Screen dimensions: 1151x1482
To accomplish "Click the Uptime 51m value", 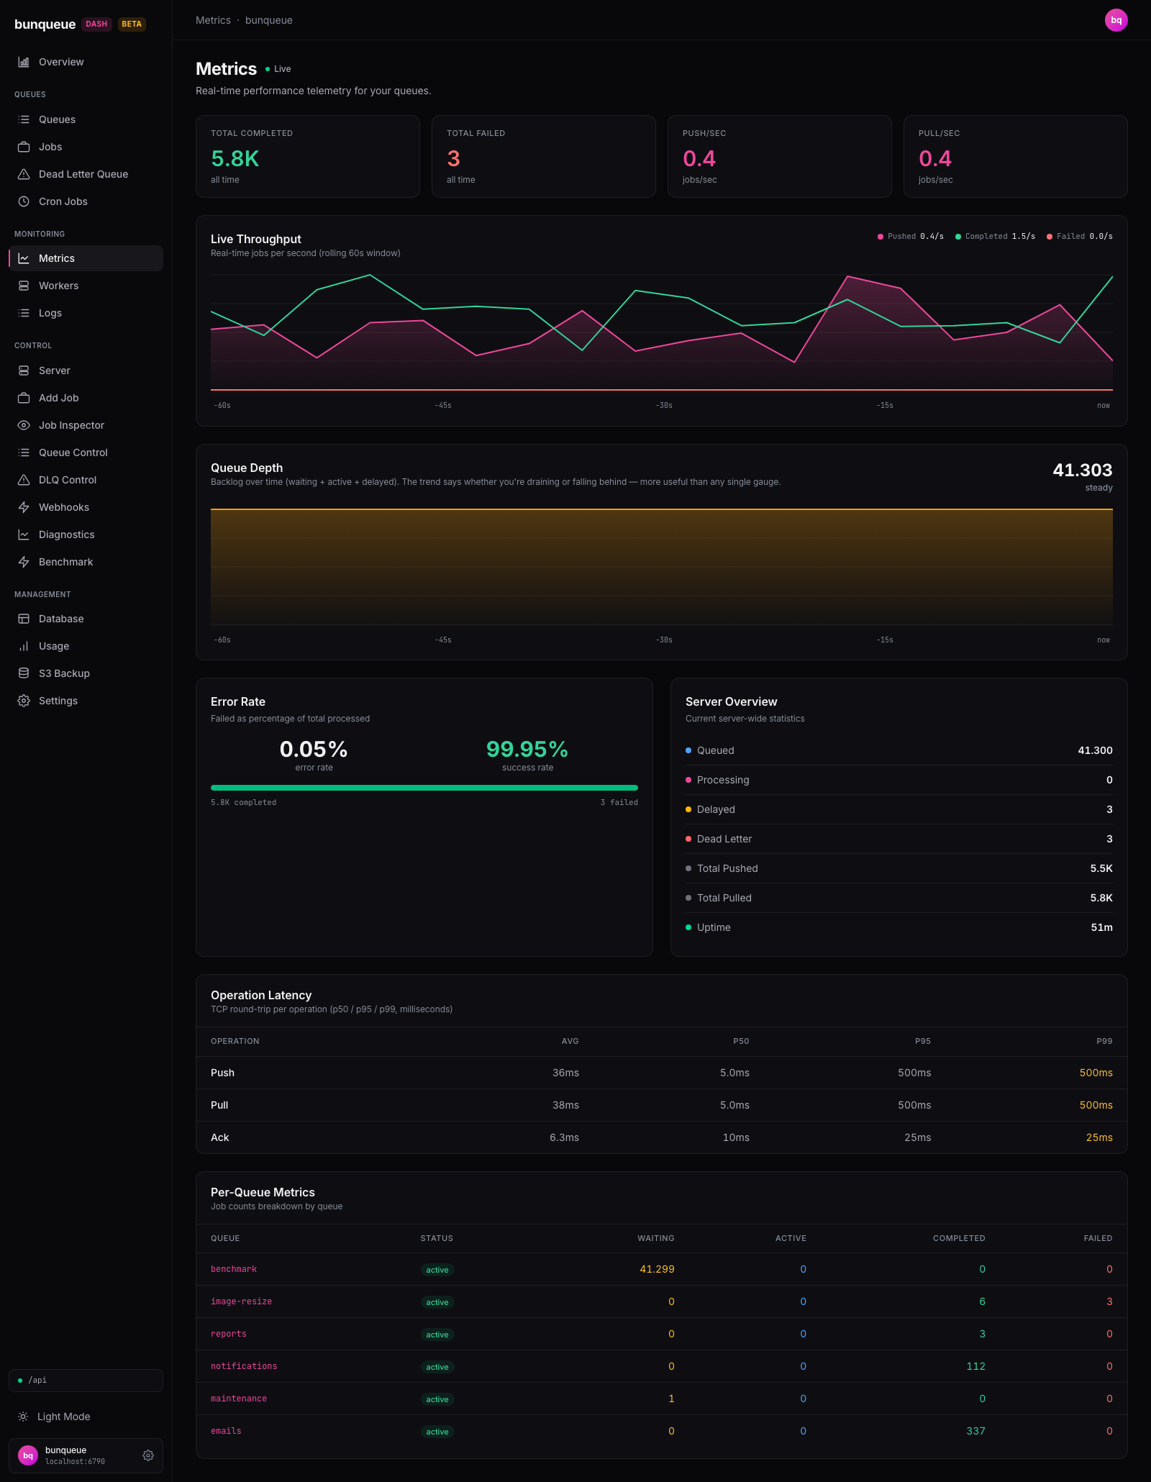I will [1101, 927].
